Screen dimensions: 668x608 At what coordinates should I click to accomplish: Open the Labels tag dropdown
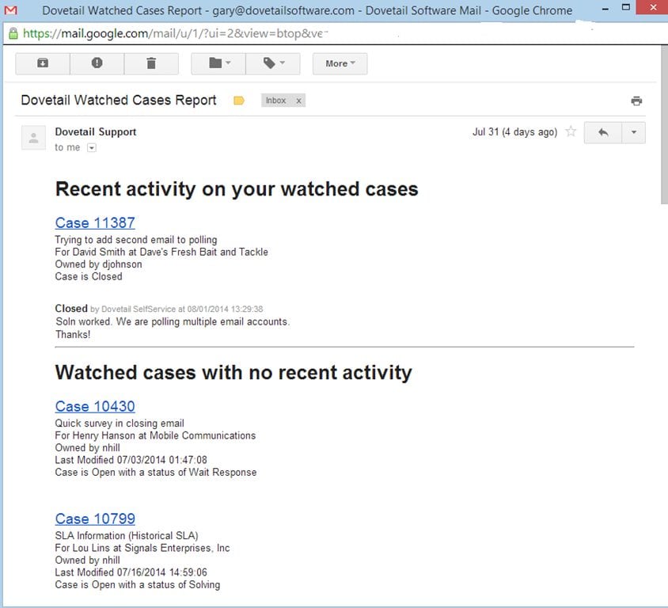click(273, 63)
